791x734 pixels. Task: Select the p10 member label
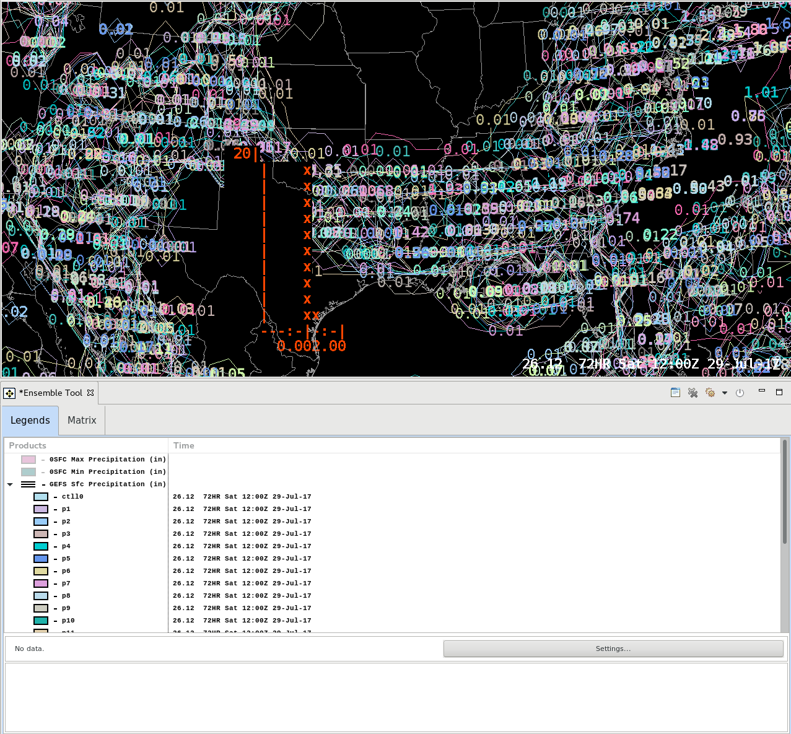click(x=68, y=621)
